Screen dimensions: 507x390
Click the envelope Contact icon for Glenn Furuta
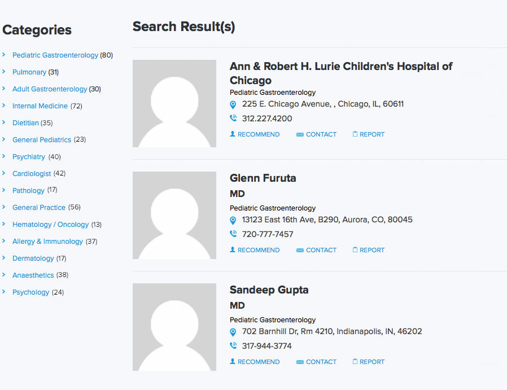(300, 251)
